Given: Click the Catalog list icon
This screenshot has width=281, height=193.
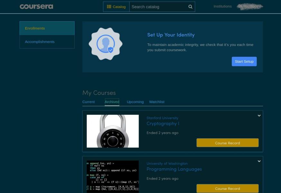Looking at the screenshot, I should [108, 6].
